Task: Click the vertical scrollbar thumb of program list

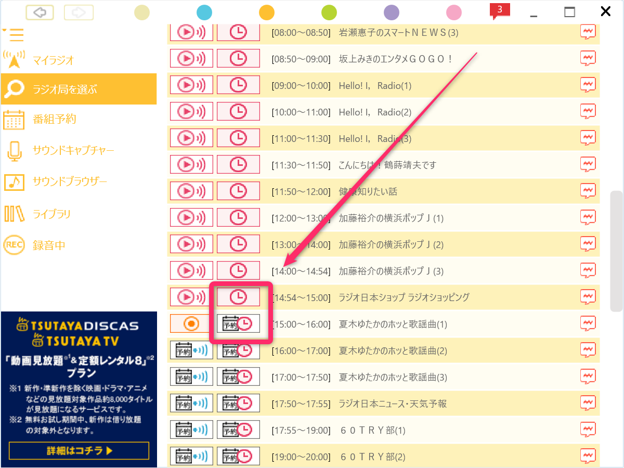Action: pyautogui.click(x=616, y=251)
